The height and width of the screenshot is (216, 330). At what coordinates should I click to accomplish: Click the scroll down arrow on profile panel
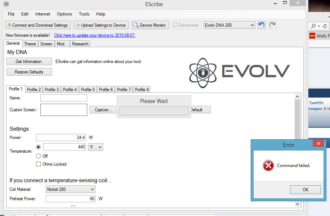click(297, 204)
